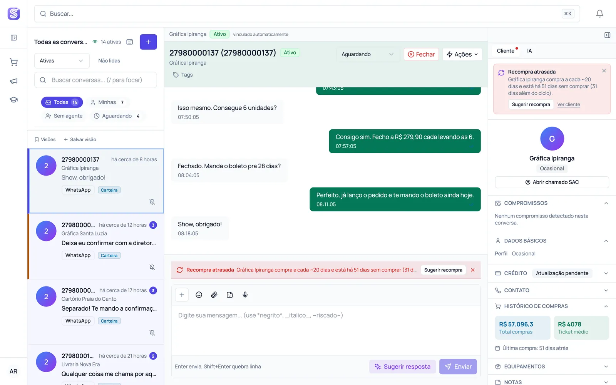Viewport: 616px width, 385px height.
Task: Open the Aguardando status dropdown
Action: 368,54
